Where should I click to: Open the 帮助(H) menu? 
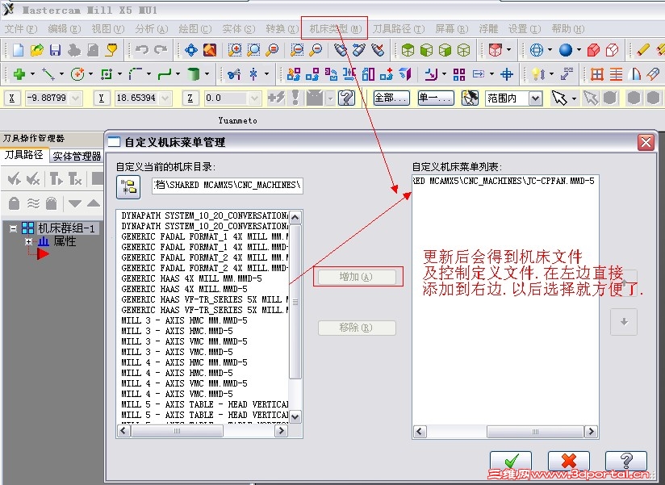[x=568, y=29]
